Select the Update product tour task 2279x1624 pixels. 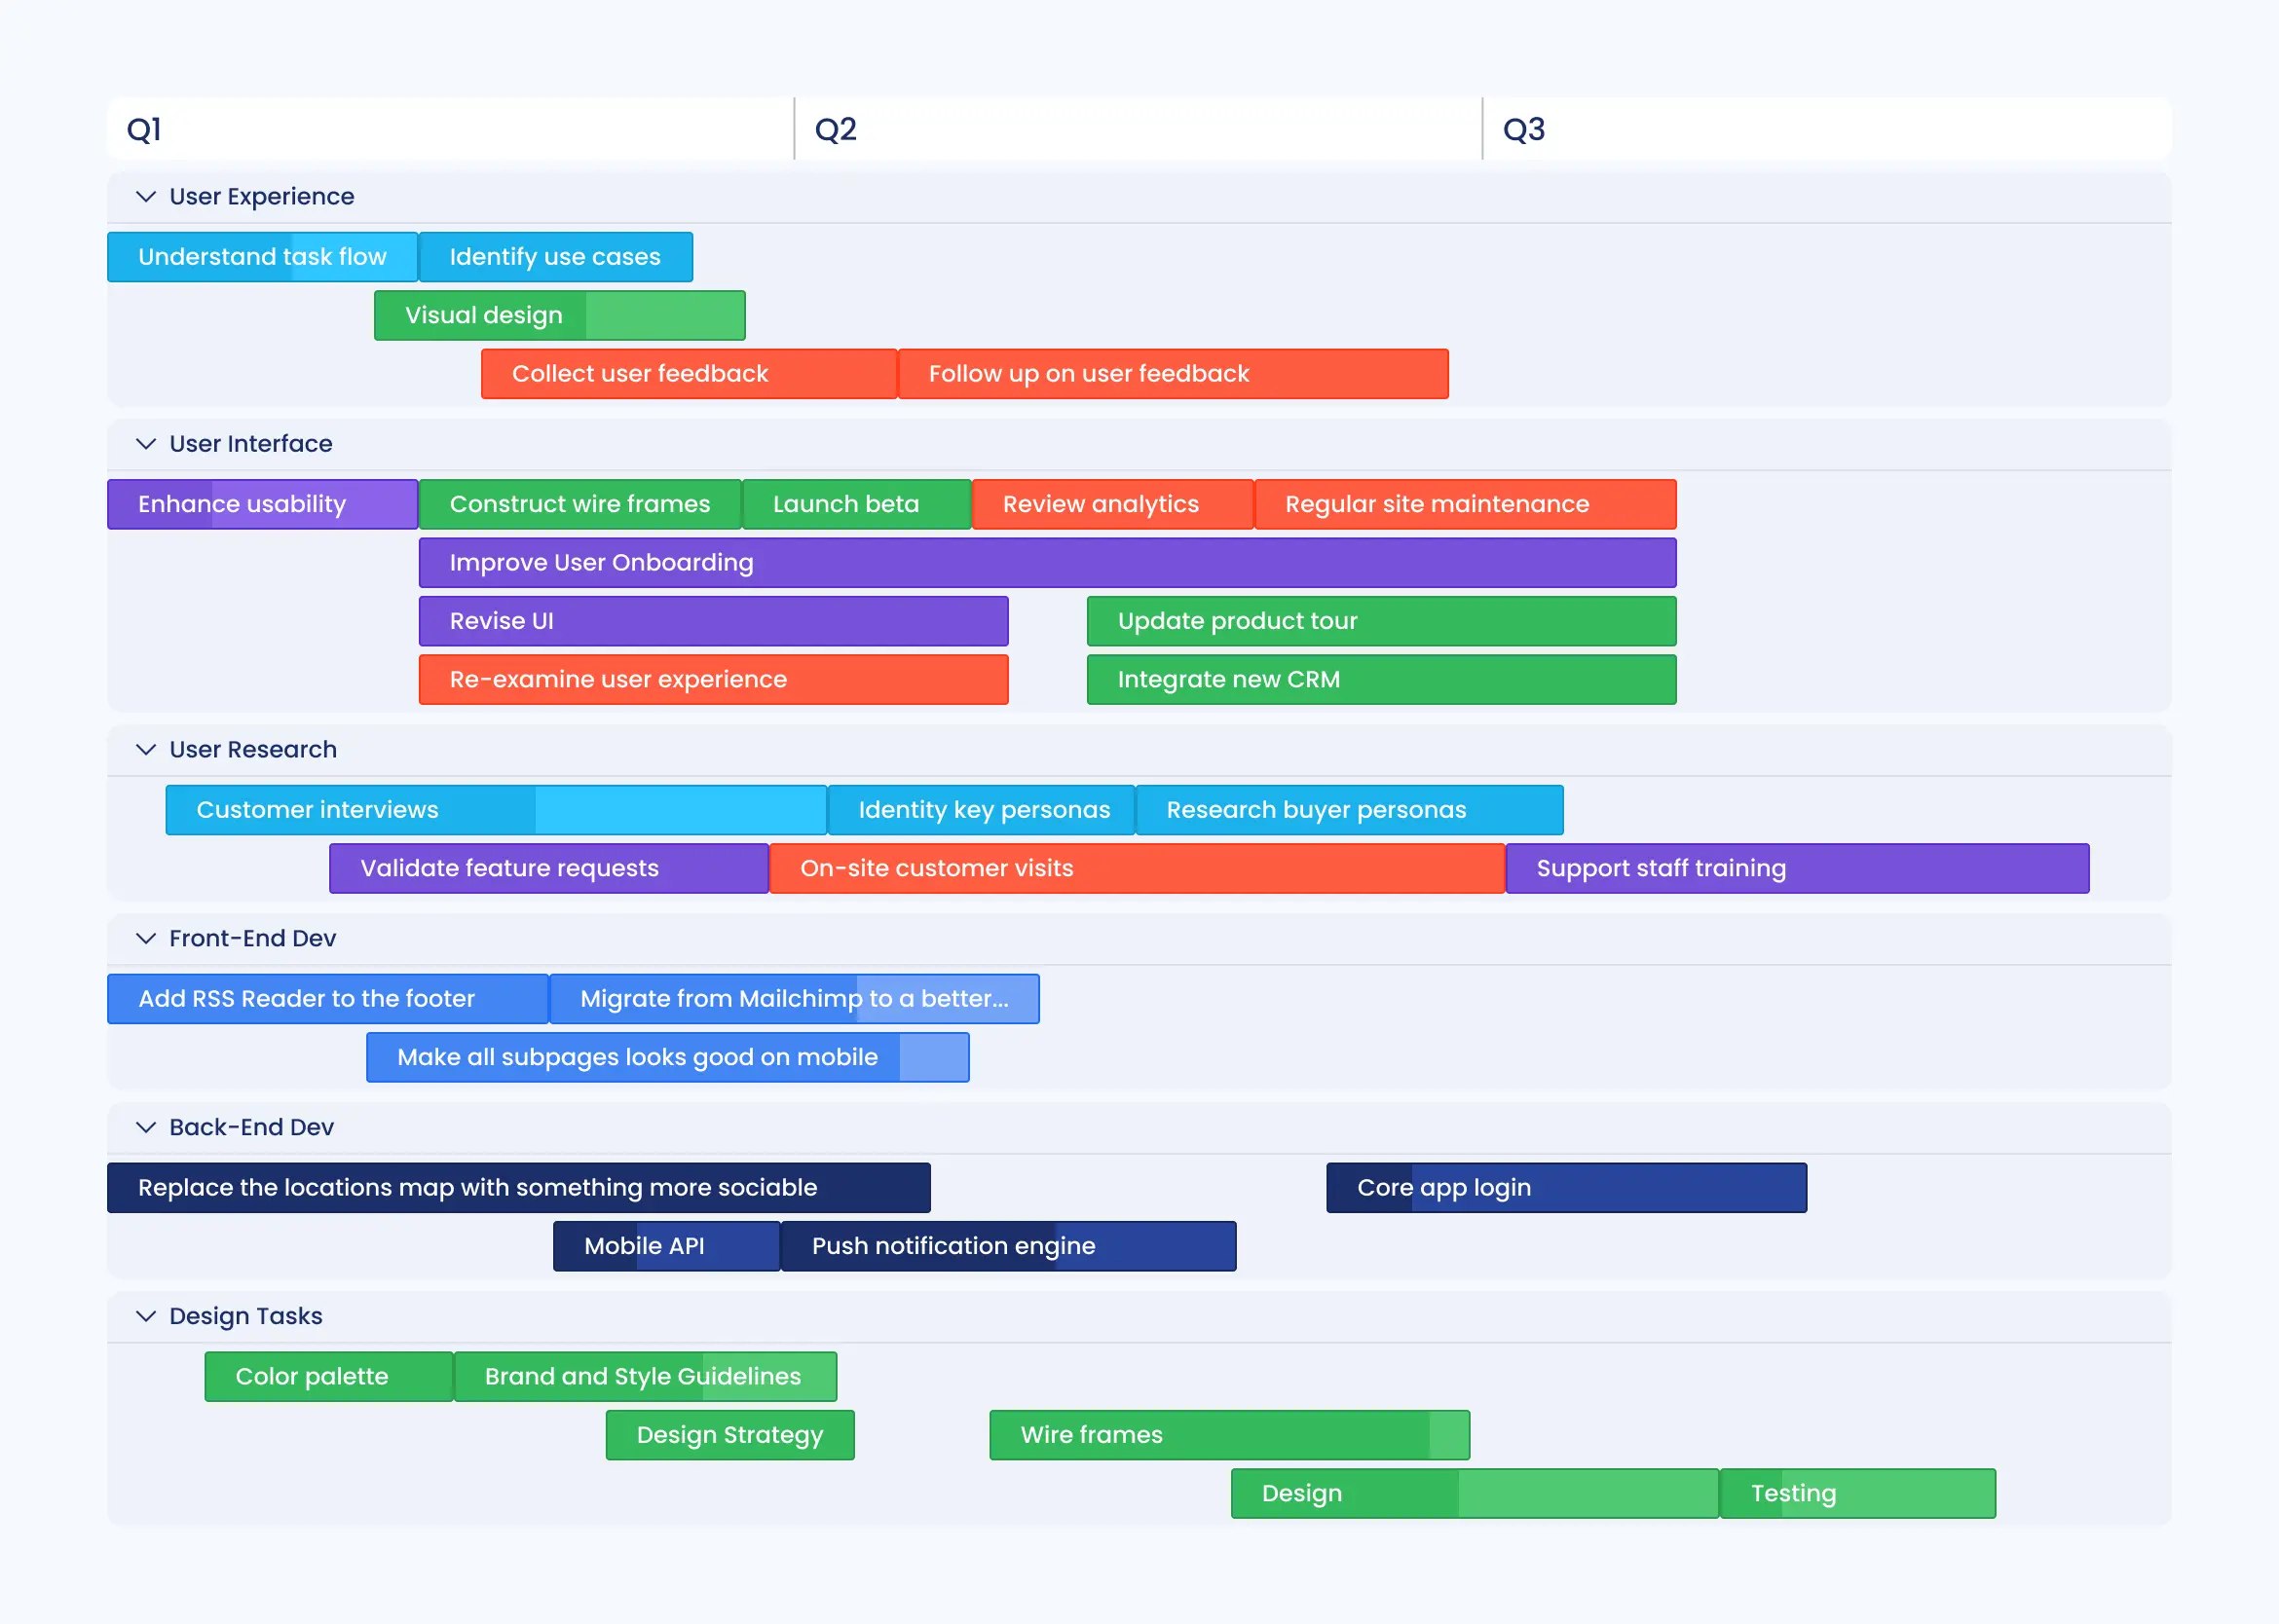[x=1382, y=621]
